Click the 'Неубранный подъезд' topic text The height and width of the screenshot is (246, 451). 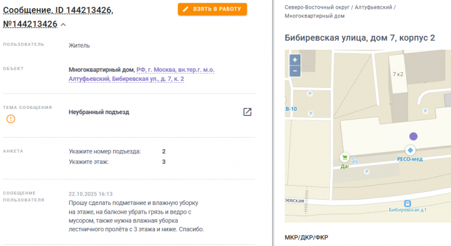(x=99, y=112)
